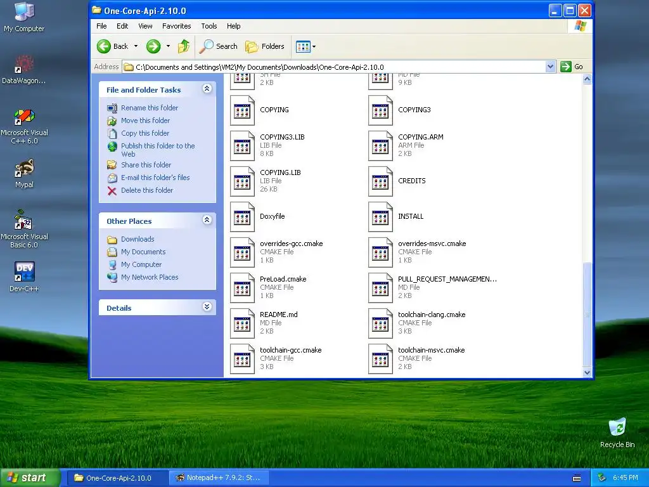Viewport: 649px width, 487px height.
Task: Open the Favorites menu
Action: click(176, 26)
